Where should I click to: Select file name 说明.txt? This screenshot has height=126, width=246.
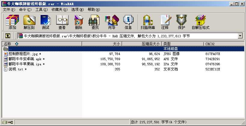(x=16, y=69)
